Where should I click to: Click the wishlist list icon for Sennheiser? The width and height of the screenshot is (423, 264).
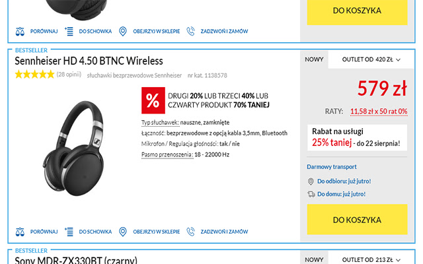coord(69,232)
